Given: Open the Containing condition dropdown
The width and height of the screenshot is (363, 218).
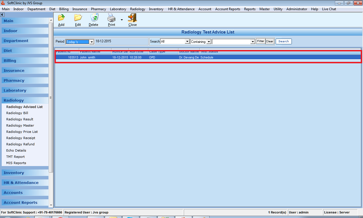Looking at the screenshot, I should [209, 42].
